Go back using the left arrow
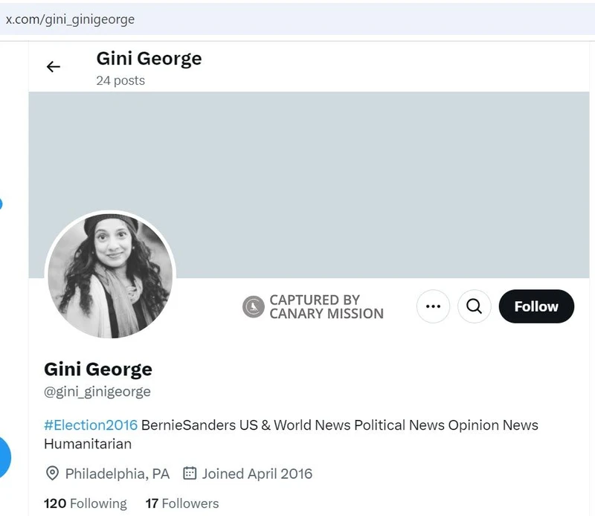Viewport: 595px width, 516px height. tap(54, 67)
